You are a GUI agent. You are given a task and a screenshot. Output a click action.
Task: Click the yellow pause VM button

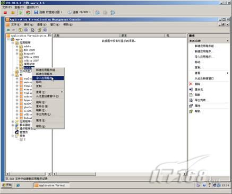coord(13,13)
